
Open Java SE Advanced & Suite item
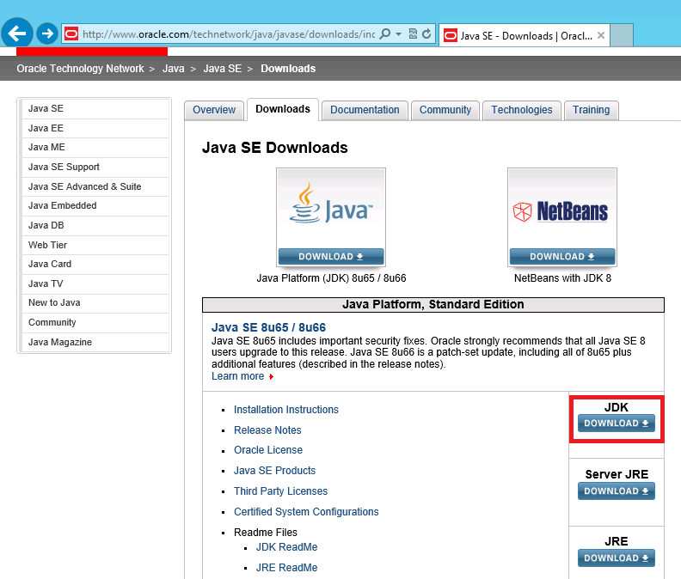(x=95, y=186)
